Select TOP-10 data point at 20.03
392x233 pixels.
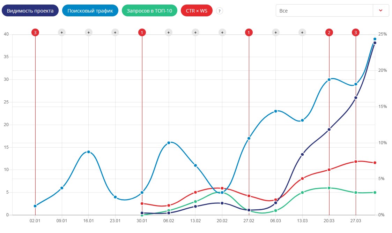point(329,188)
